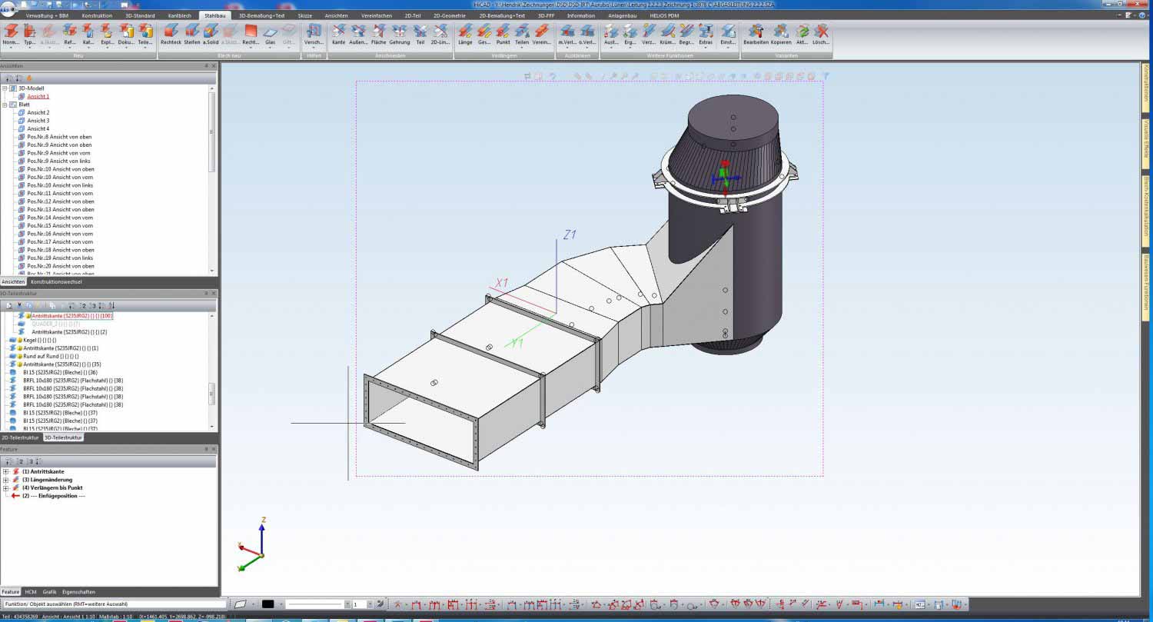Viewport: 1153px width, 622px height.
Task: Use the Teil trim tool
Action: coord(420,34)
